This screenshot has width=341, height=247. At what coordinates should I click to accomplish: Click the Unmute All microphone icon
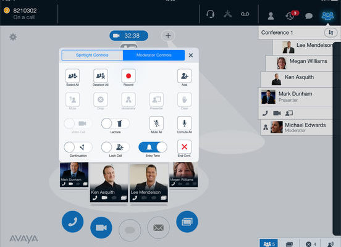click(x=184, y=124)
